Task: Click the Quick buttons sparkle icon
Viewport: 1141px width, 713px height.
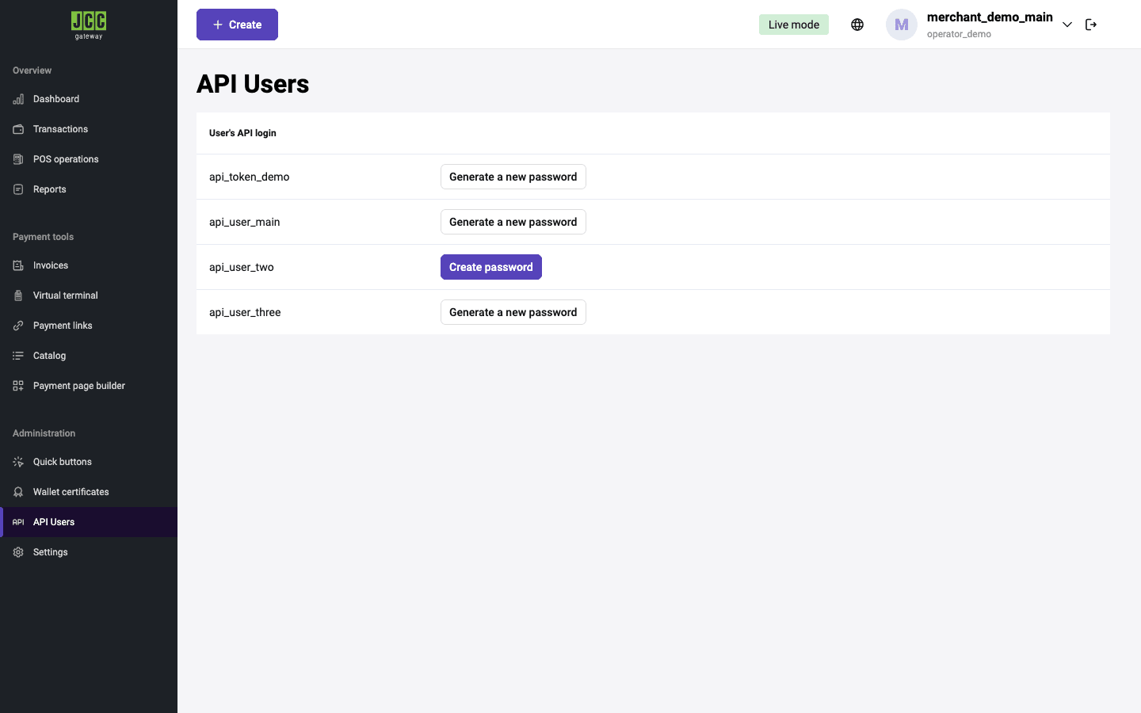Action: coord(18,462)
